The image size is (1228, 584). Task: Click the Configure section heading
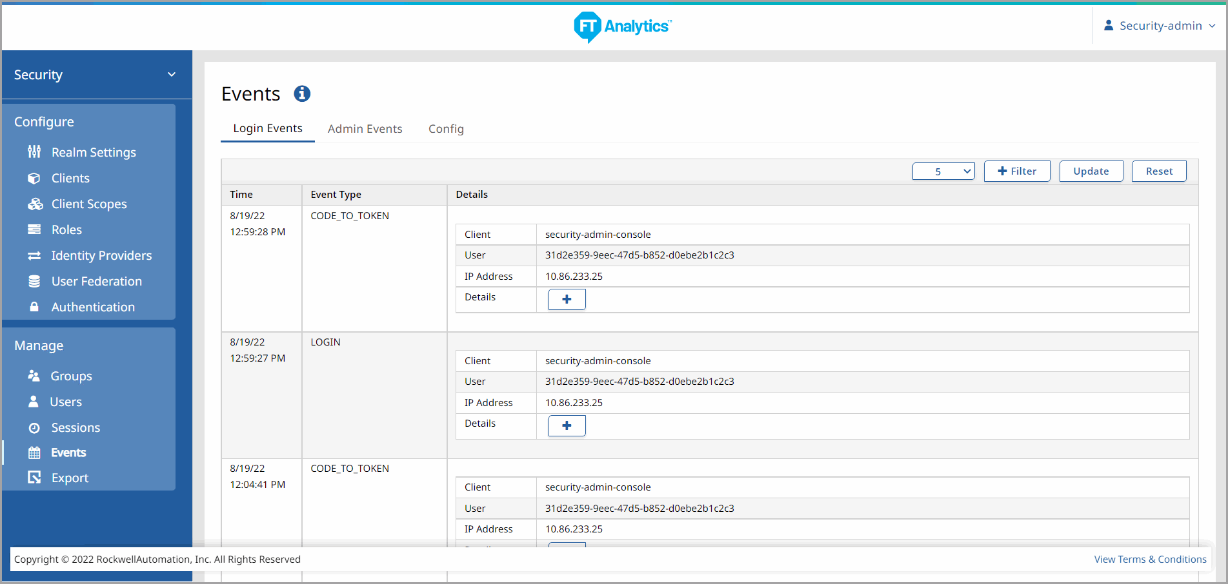44,122
